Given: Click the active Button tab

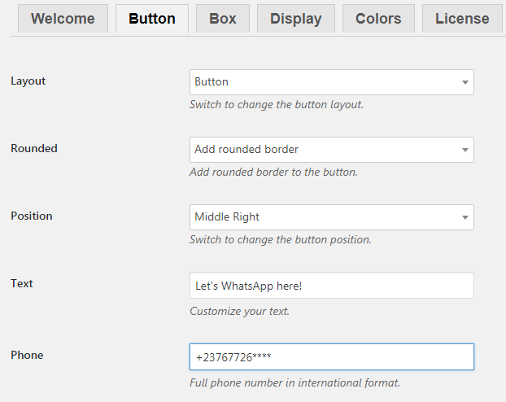Looking at the screenshot, I should [x=152, y=19].
